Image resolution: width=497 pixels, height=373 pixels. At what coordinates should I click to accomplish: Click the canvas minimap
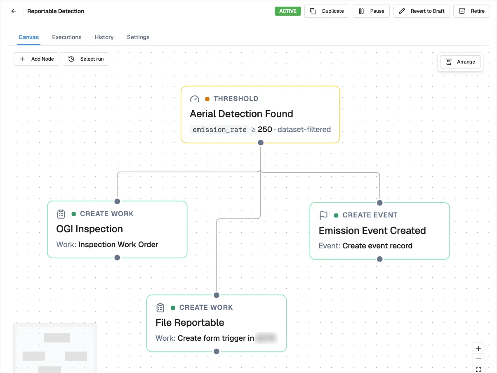pyautogui.click(x=55, y=348)
